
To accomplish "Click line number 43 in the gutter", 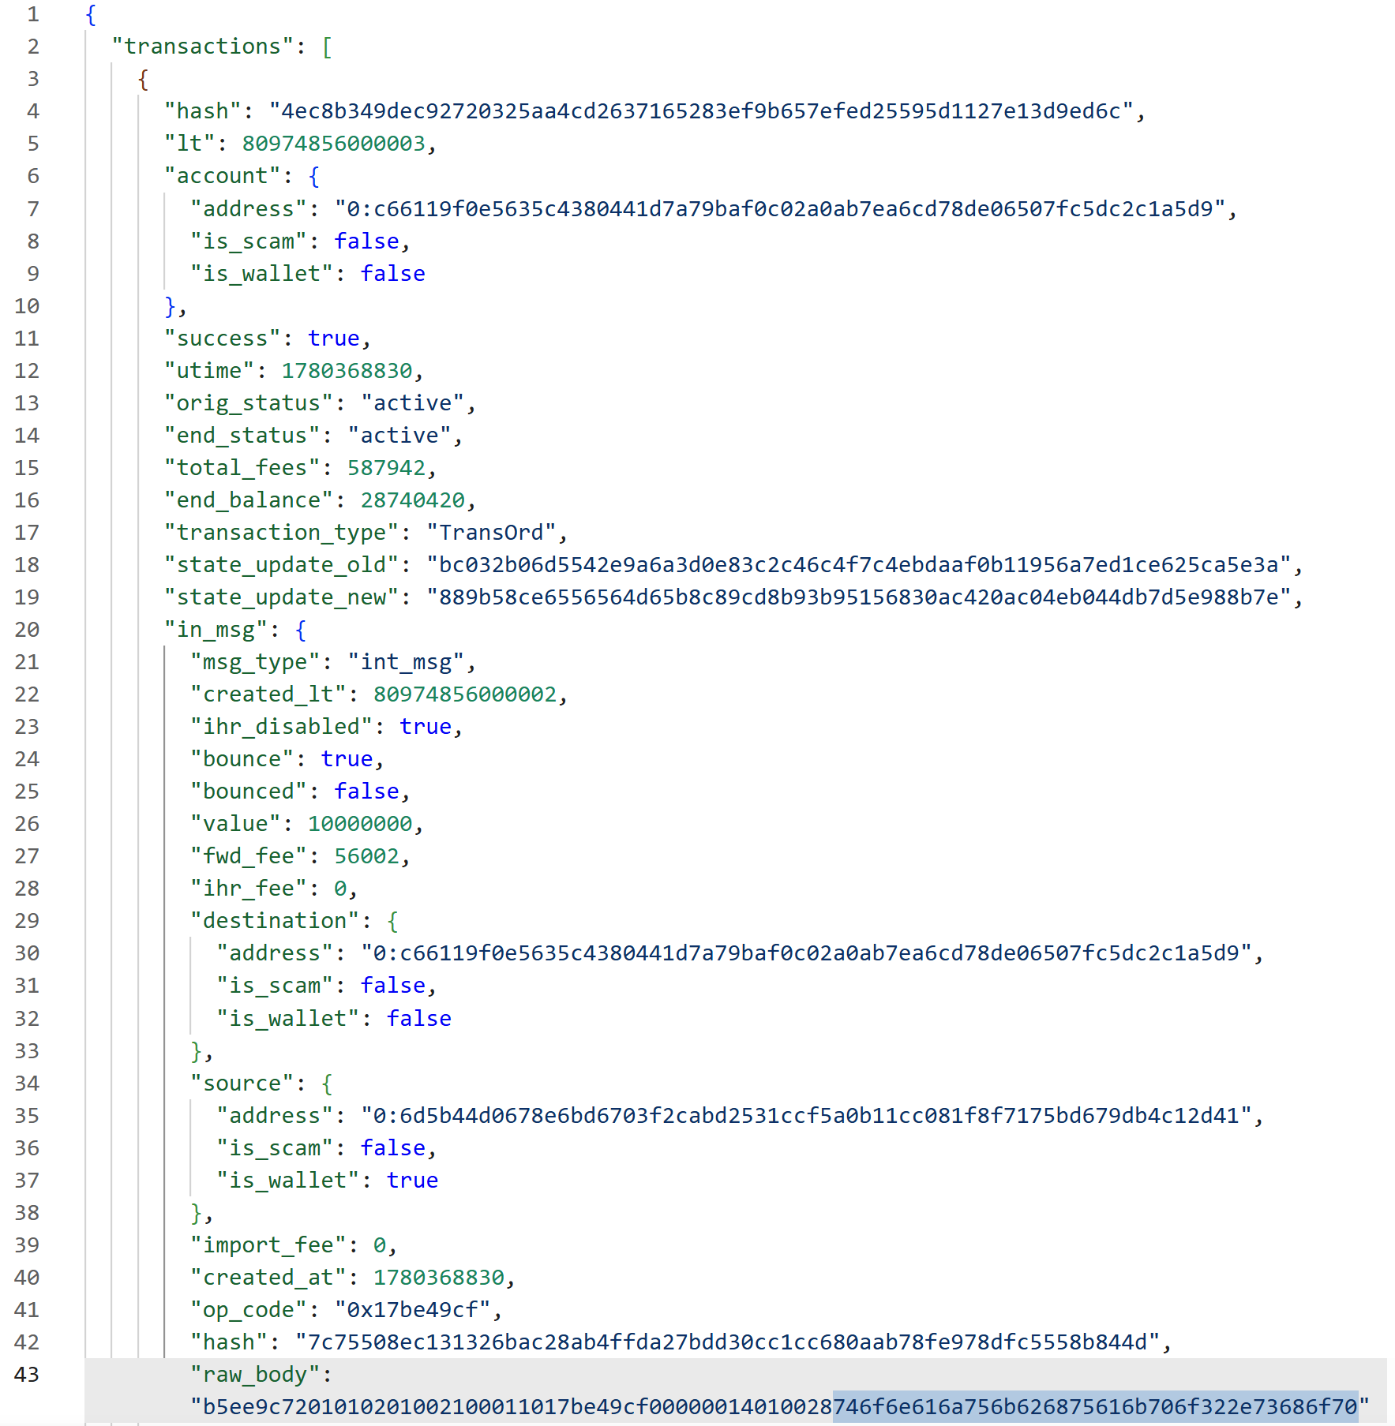I will [x=27, y=1375].
